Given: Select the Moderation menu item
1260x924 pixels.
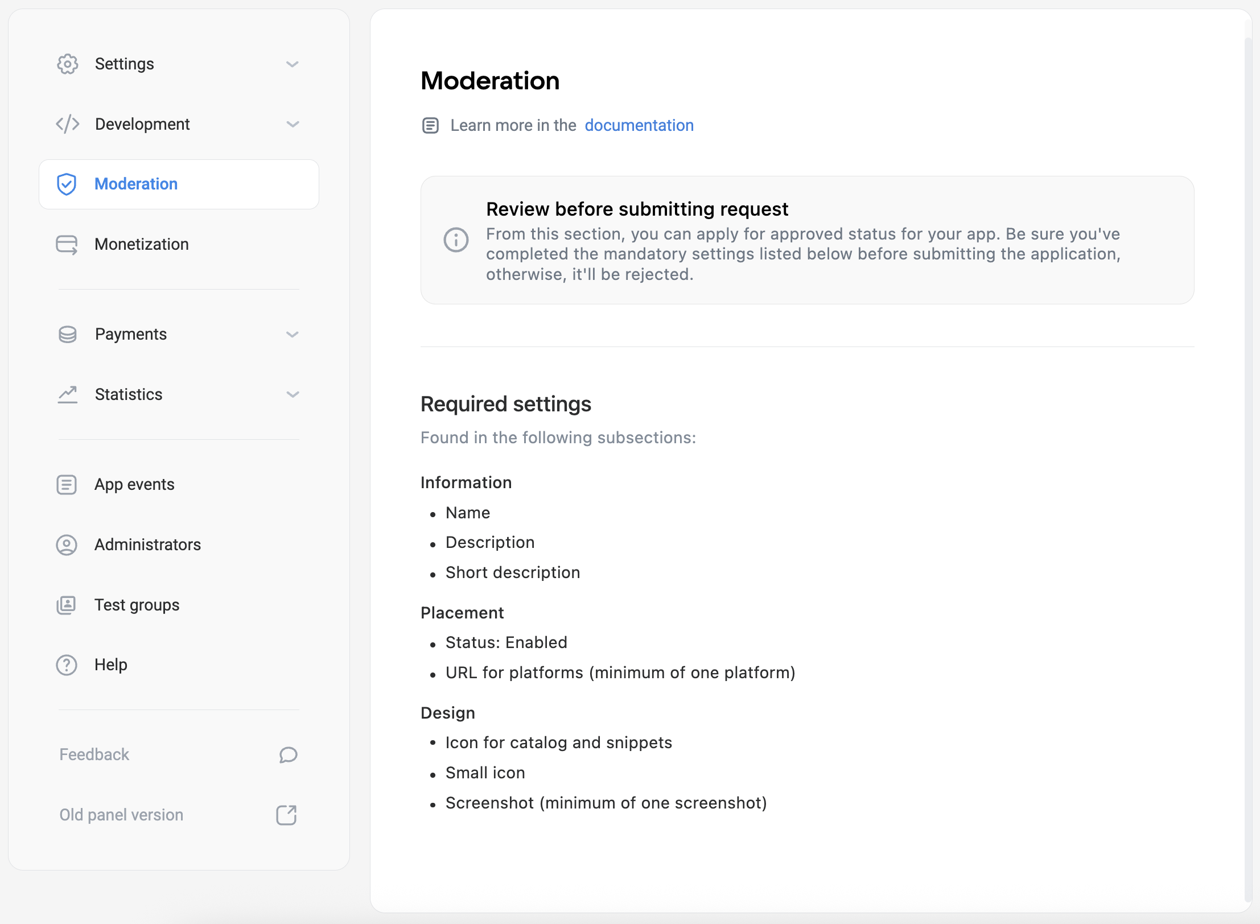Looking at the screenshot, I should 179,184.
